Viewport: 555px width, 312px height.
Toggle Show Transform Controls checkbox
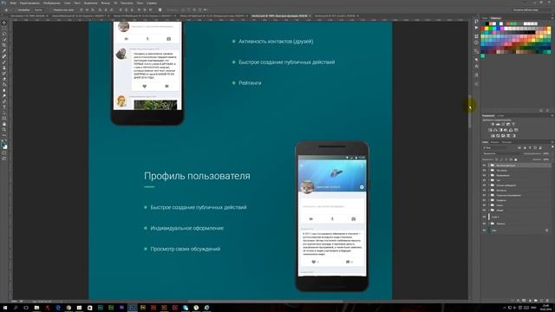[50, 10]
